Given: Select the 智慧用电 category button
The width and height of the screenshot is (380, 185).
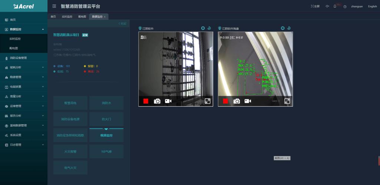Looking at the screenshot, I should point(70,103).
